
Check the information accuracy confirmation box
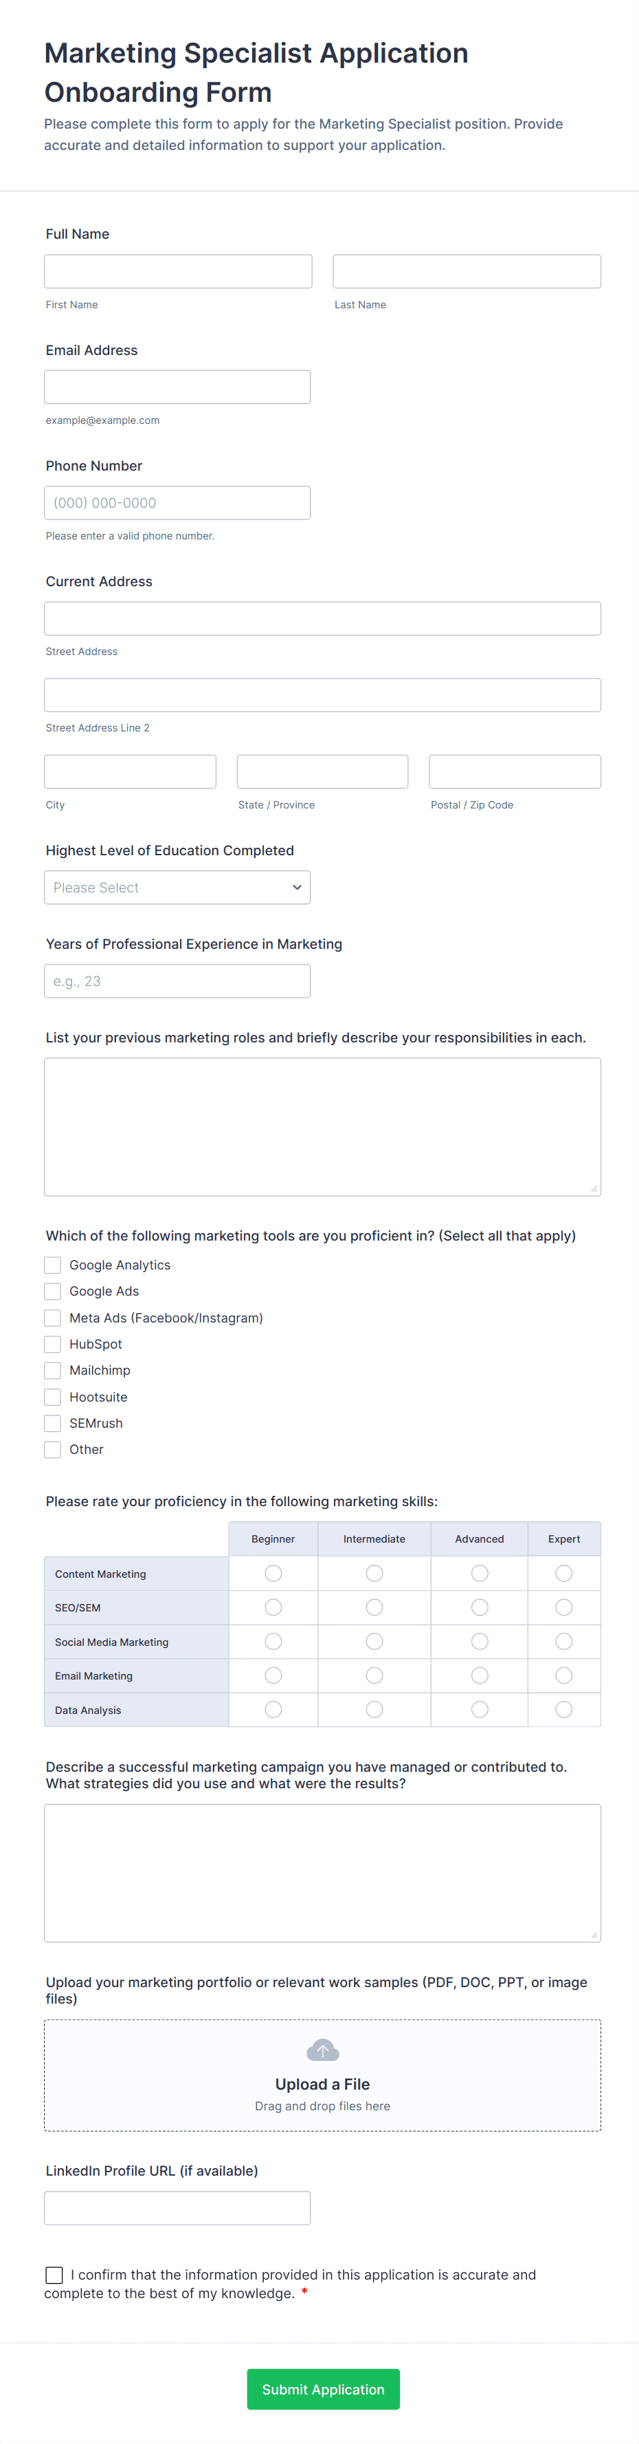pyautogui.click(x=54, y=2275)
